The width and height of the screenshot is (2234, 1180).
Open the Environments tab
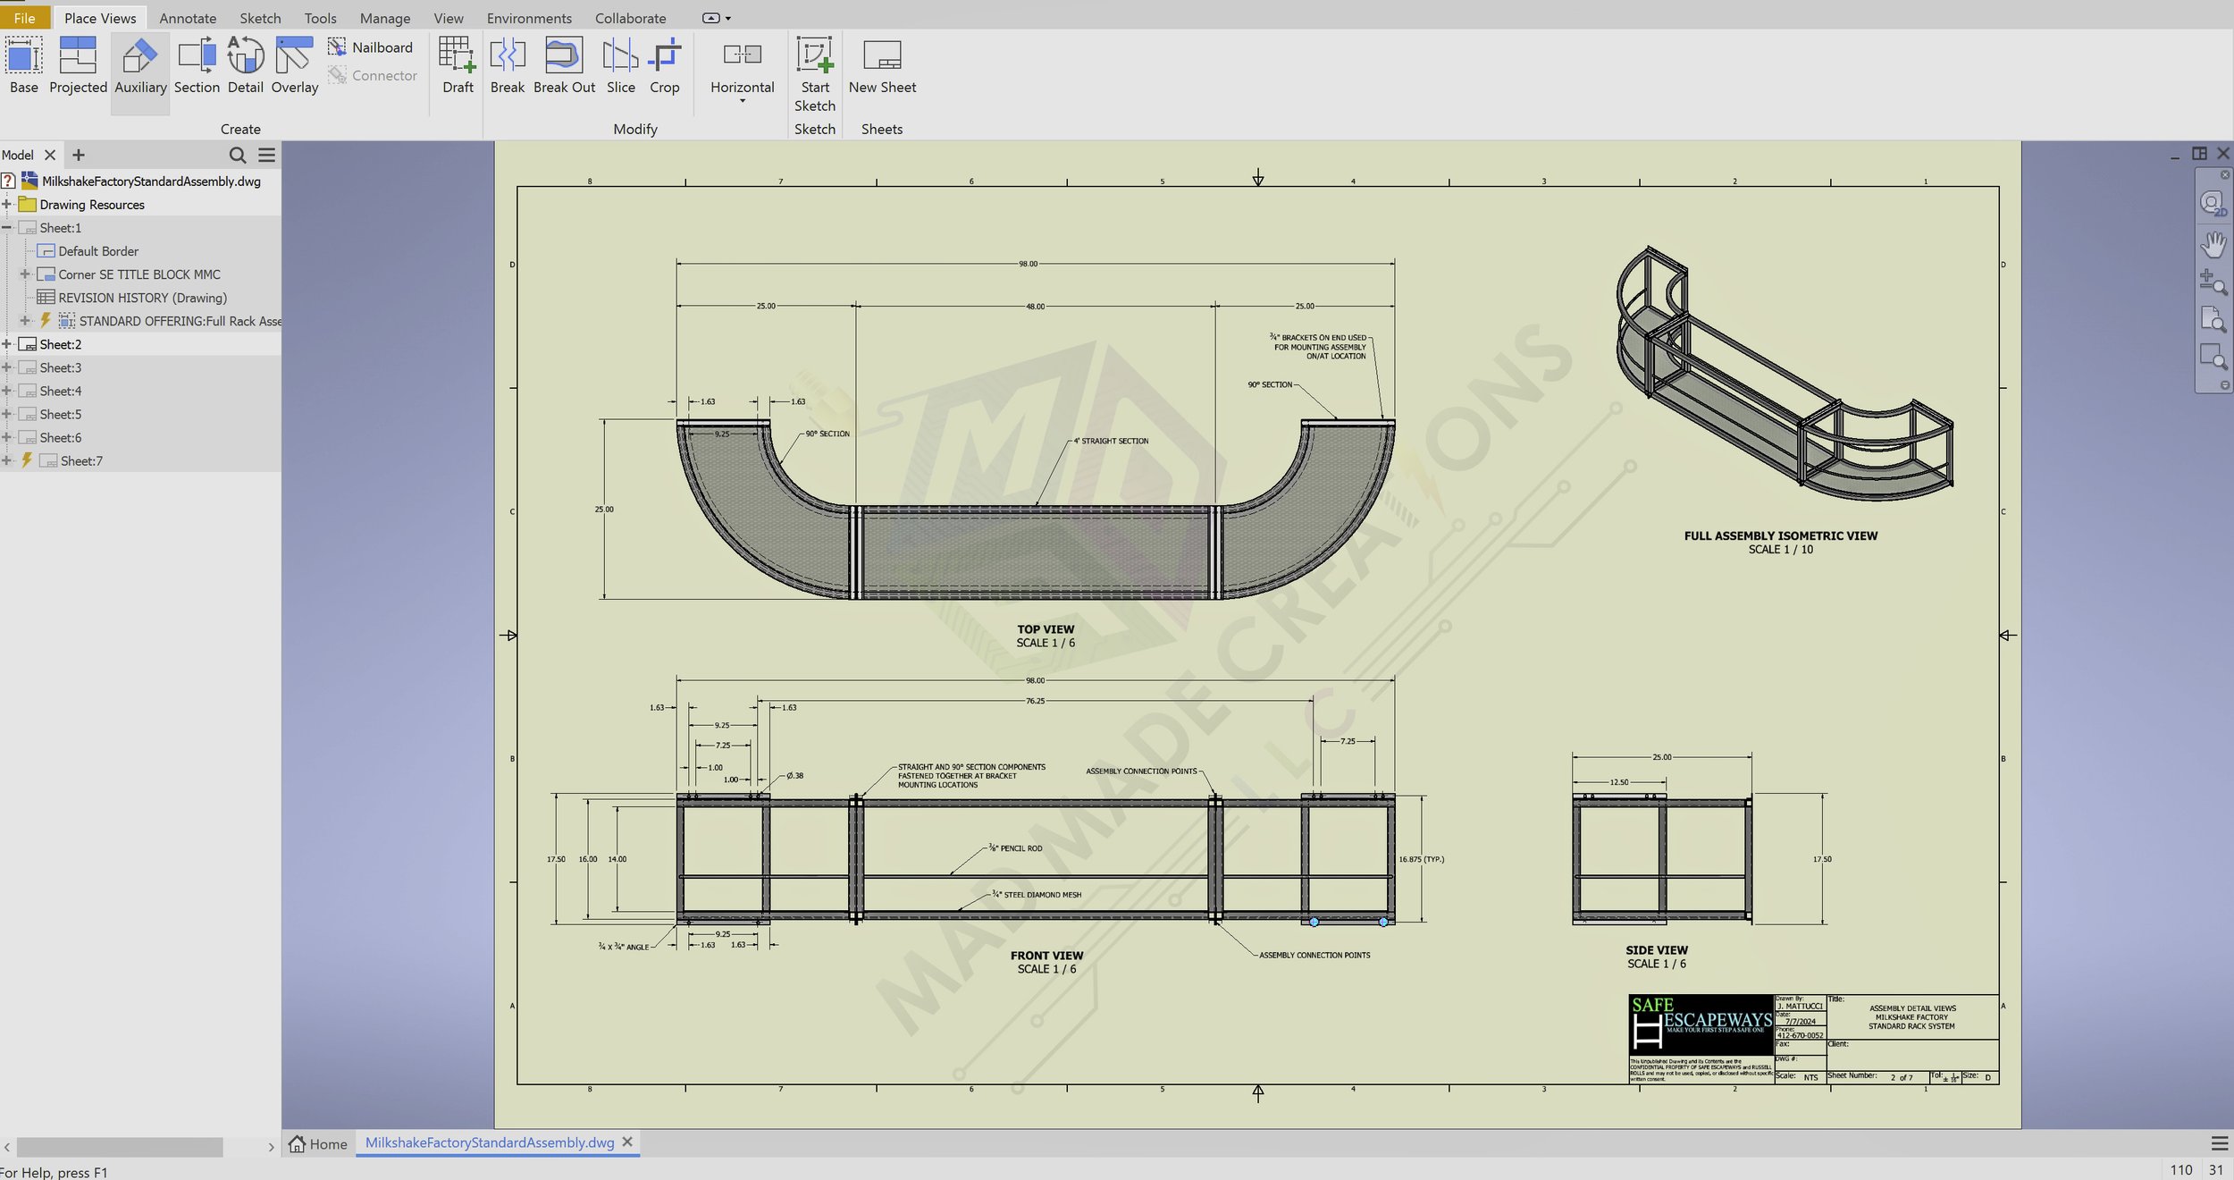529,18
